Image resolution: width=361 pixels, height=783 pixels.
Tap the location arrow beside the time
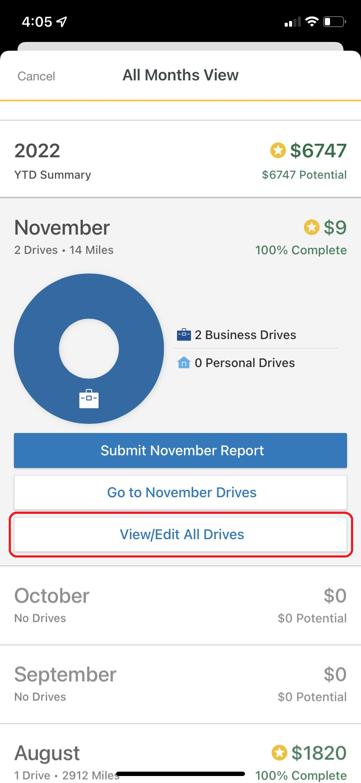pyautogui.click(x=62, y=21)
